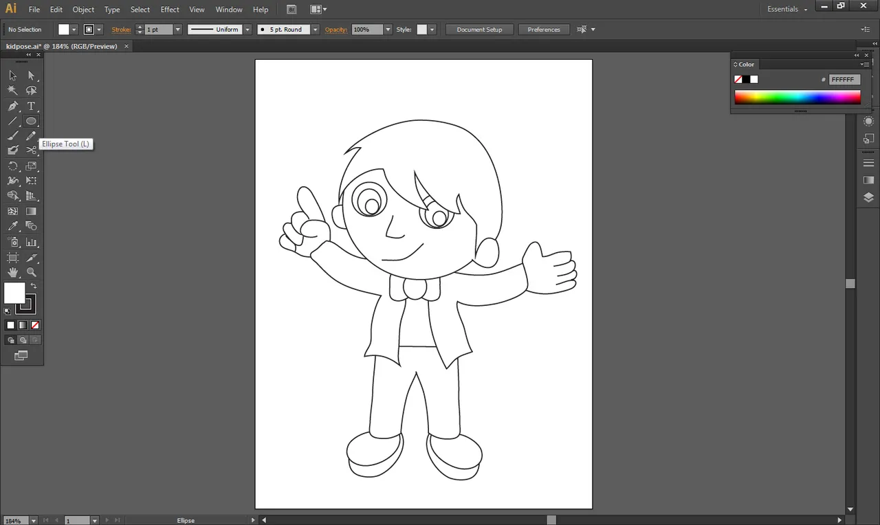
Task: Activate the Warp tool
Action: [12, 181]
